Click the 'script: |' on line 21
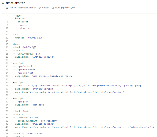Screen dimensions: 157x137 (20, 63)
